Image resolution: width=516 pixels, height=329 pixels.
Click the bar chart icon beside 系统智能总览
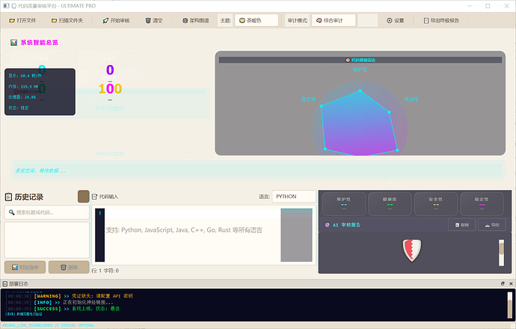click(13, 43)
